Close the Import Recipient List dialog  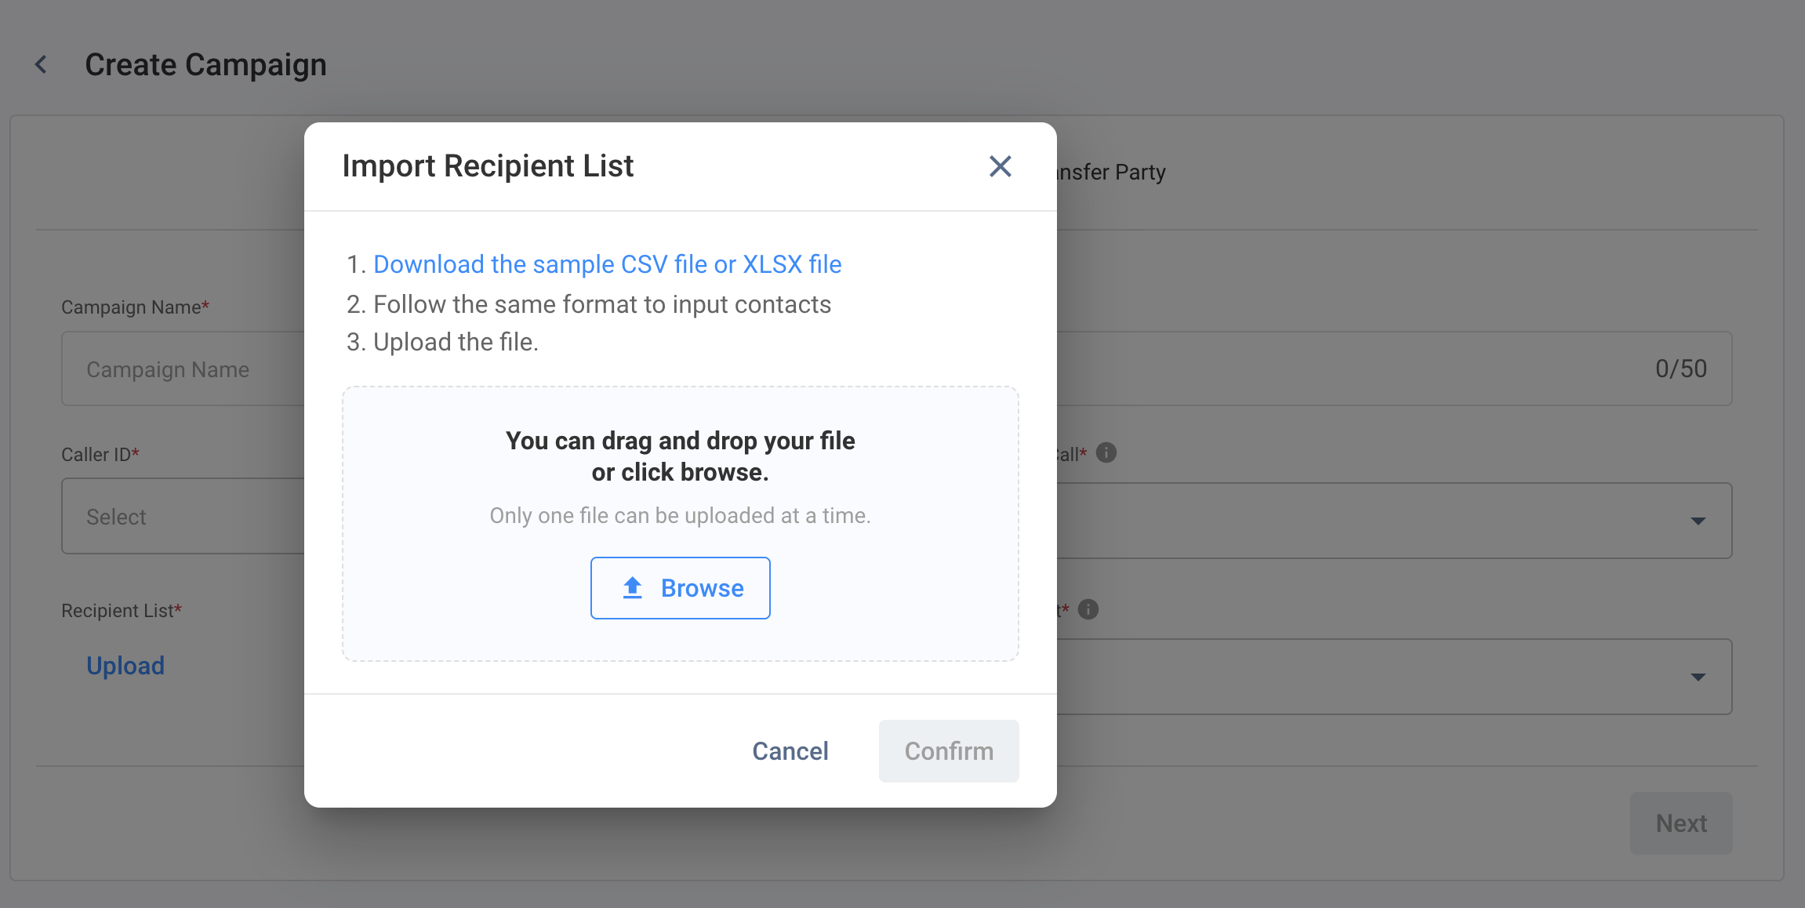click(1000, 166)
